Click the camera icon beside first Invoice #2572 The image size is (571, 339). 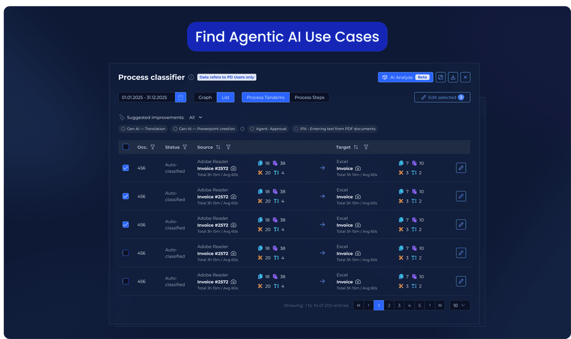(x=234, y=168)
